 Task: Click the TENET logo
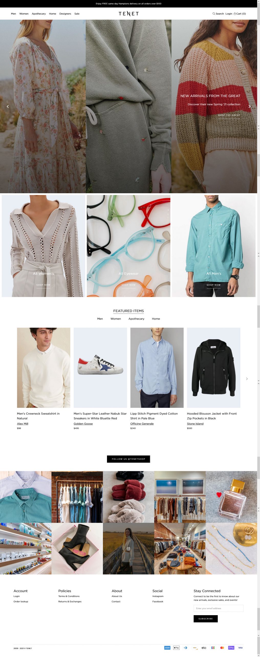[x=128, y=14]
